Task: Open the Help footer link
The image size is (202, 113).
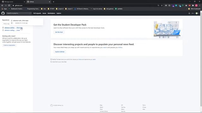Action: [144, 109]
